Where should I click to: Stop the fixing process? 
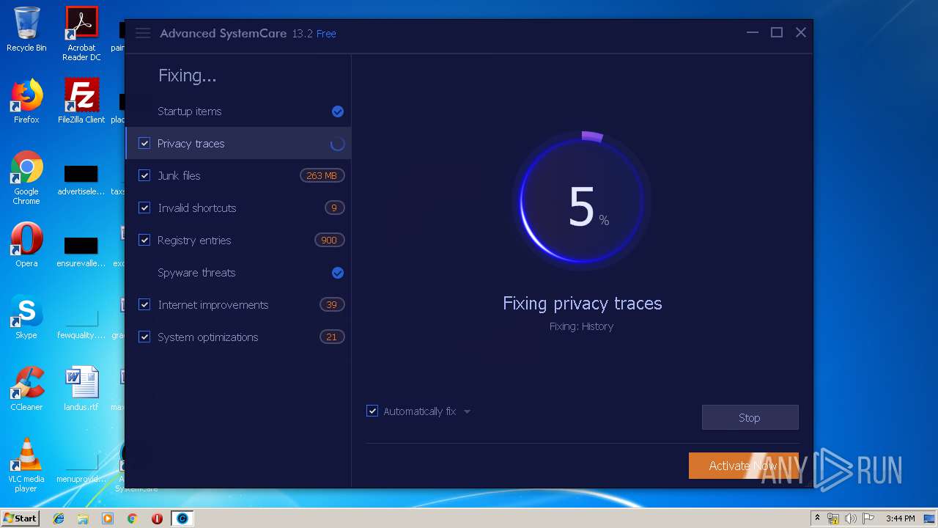pyautogui.click(x=750, y=417)
